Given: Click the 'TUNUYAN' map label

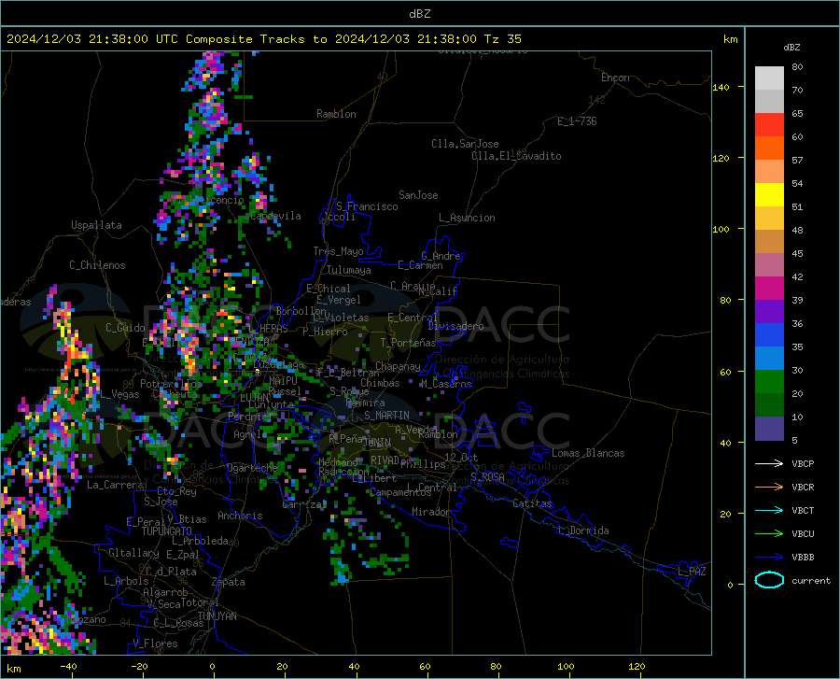Looking at the screenshot, I should coord(217,616).
